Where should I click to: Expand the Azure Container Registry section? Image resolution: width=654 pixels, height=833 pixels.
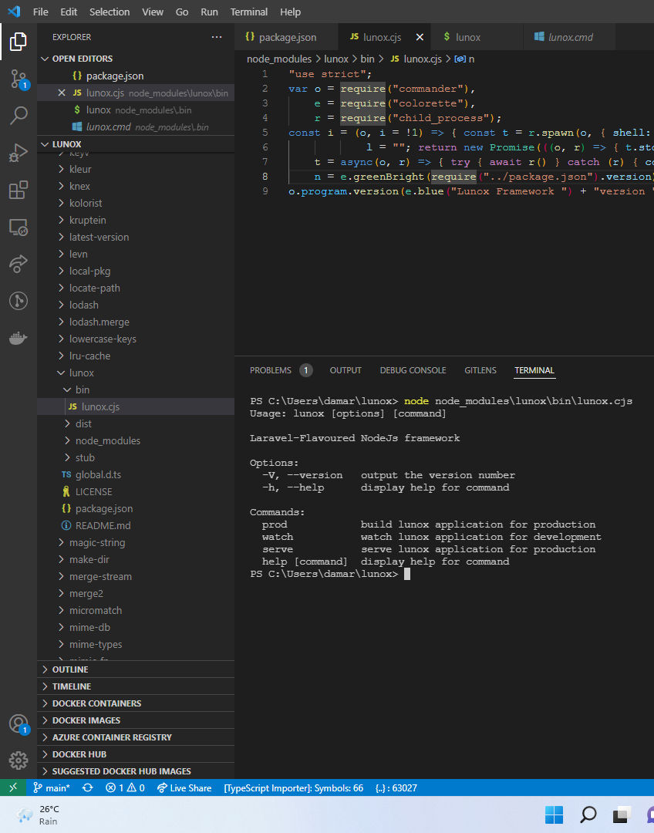[136, 737]
